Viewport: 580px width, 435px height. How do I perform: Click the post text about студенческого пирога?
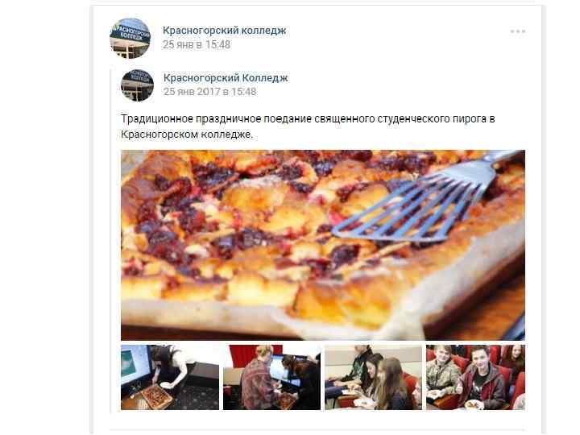pos(308,126)
